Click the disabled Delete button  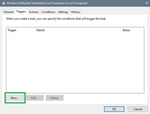[x=54, y=98]
